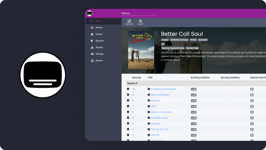Open Settings from the sidebar
The image size is (266, 150).
[x=99, y=54]
